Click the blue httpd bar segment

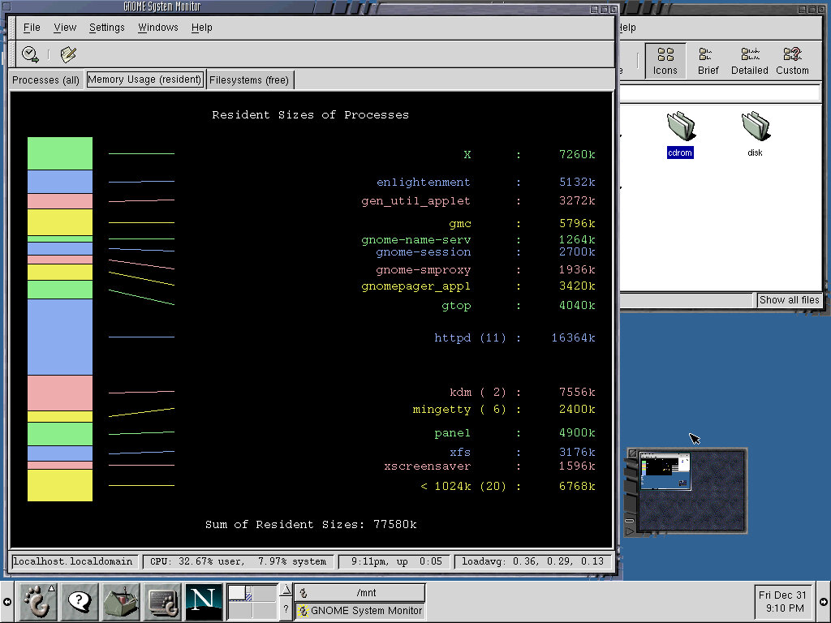click(x=60, y=337)
